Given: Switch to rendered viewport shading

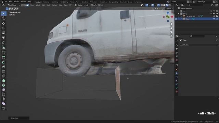Looking at the screenshot, I should pos(169,5).
